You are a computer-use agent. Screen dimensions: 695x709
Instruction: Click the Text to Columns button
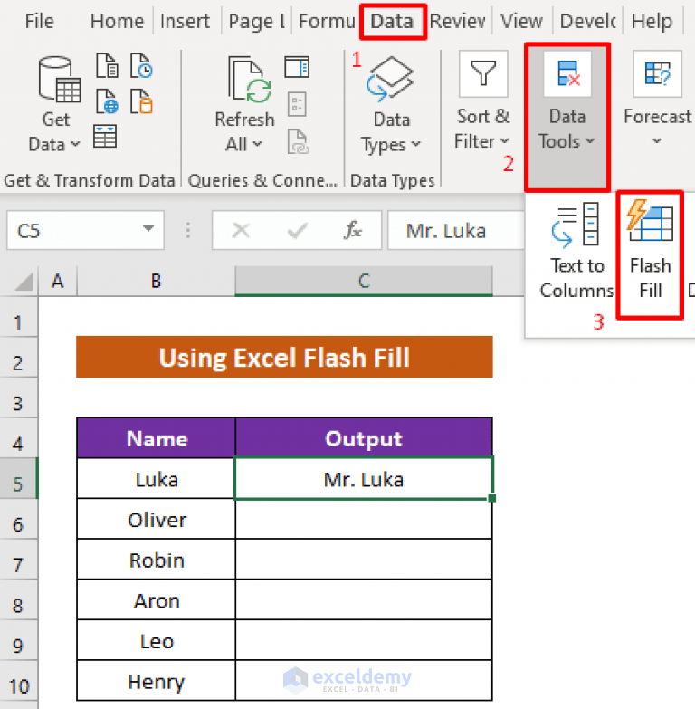[577, 250]
